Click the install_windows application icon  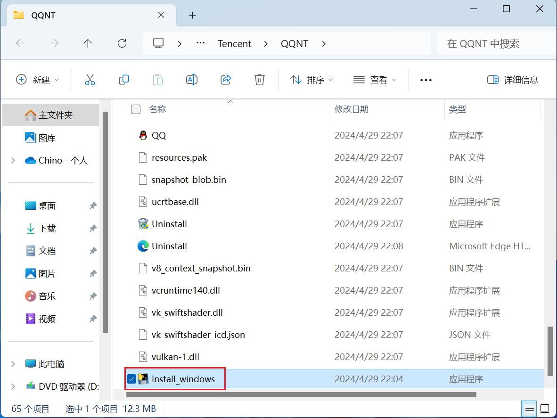coord(143,379)
